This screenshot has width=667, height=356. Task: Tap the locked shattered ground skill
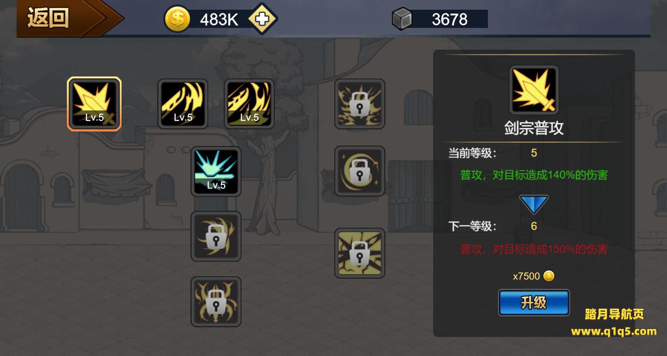360,253
